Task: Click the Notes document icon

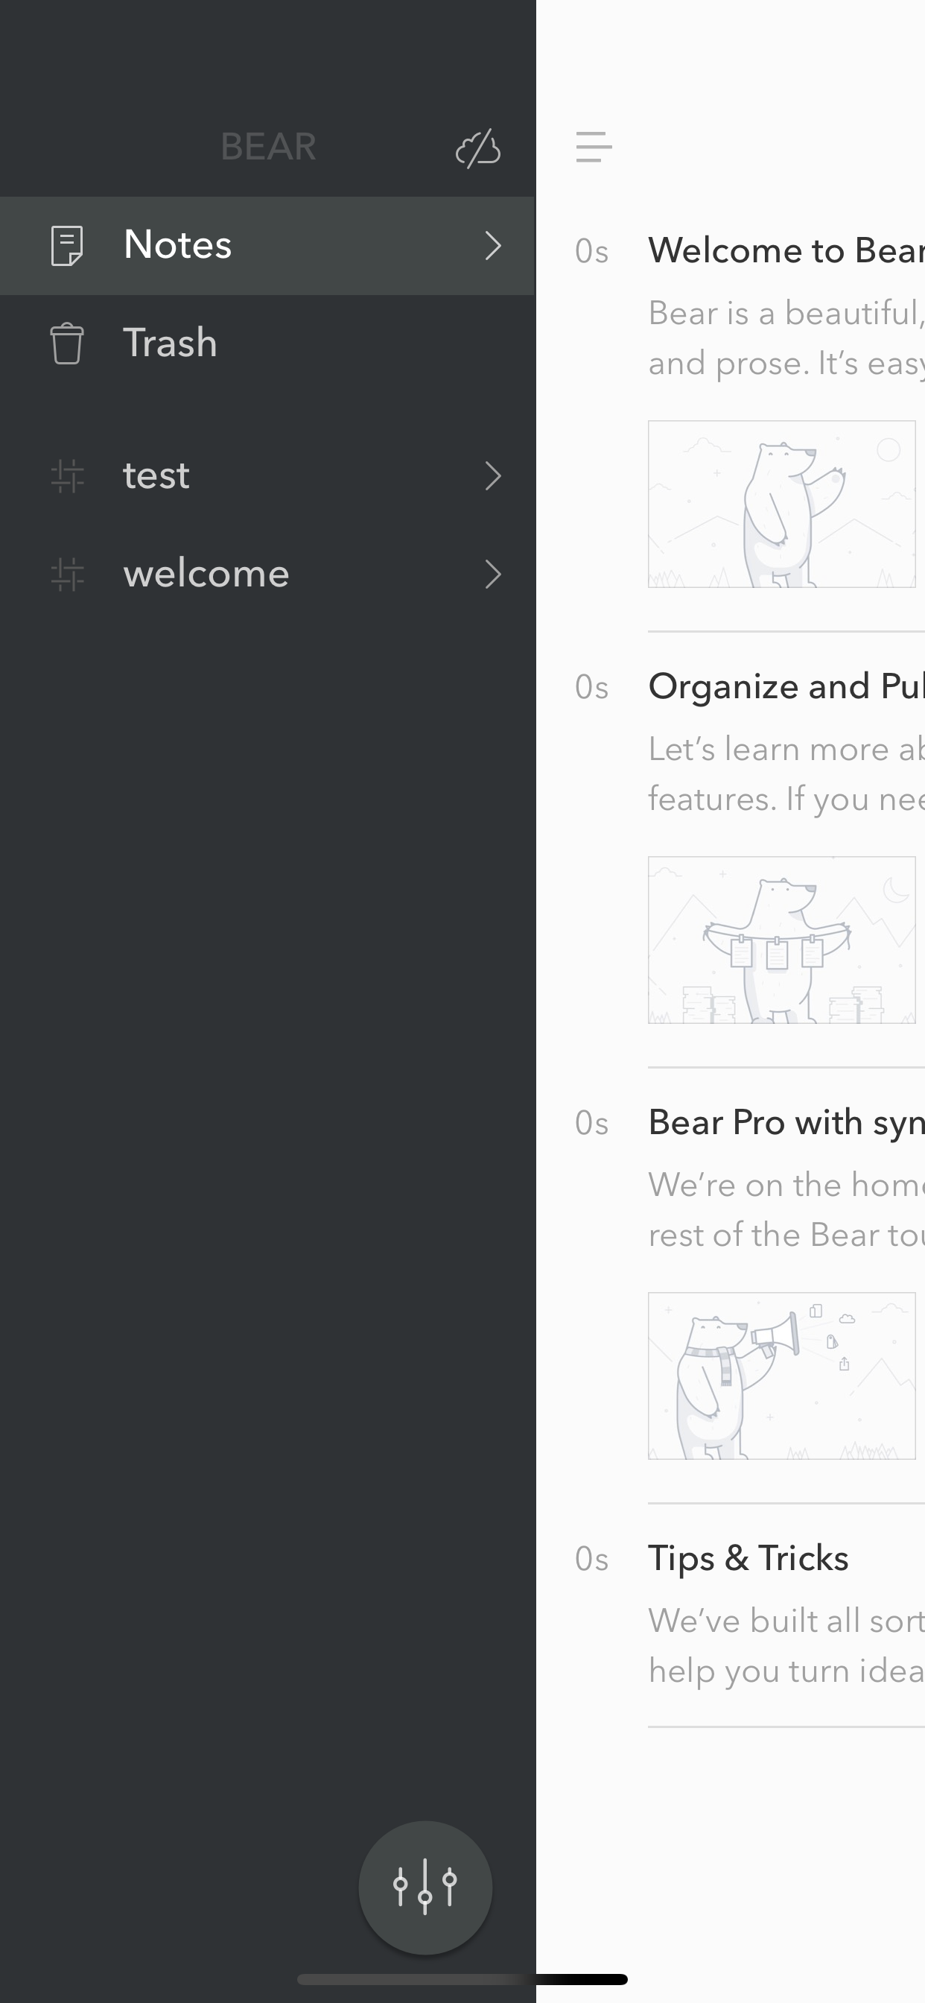Action: [x=67, y=246]
